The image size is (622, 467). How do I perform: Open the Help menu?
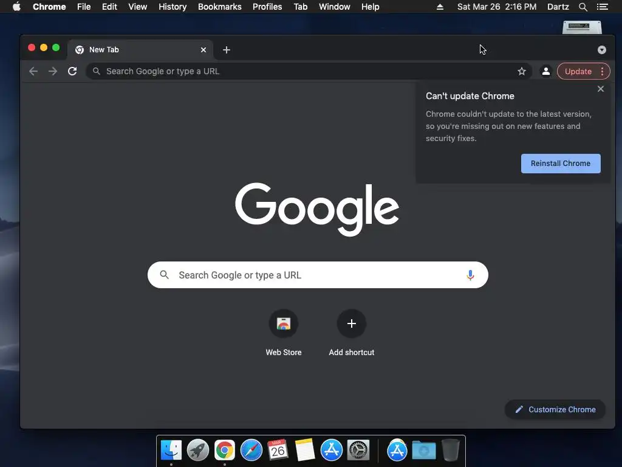tap(370, 7)
